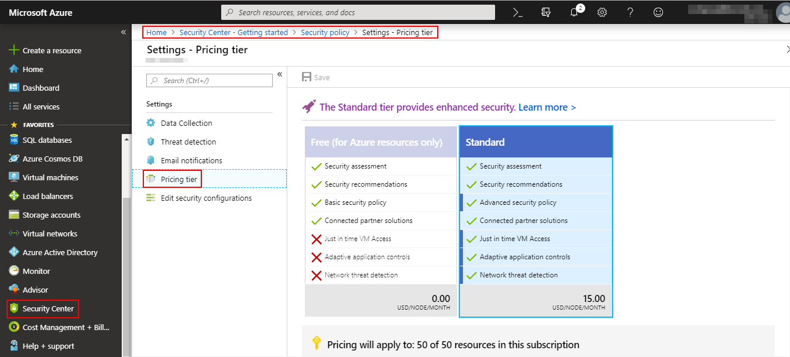Click the FAVORITES header in sidebar
790x357 pixels.
coord(38,125)
